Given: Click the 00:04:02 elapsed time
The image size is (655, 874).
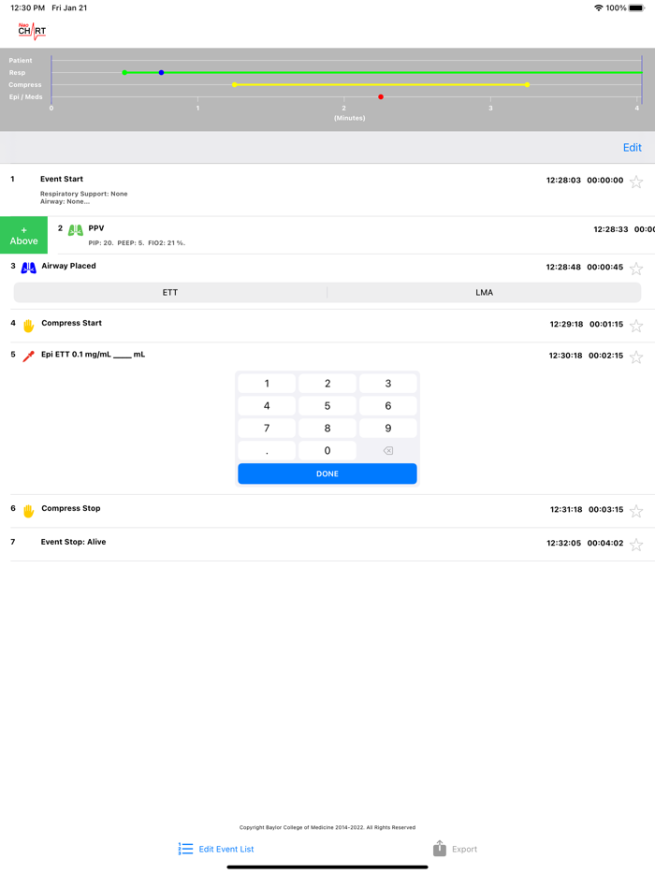Looking at the screenshot, I should [x=604, y=543].
